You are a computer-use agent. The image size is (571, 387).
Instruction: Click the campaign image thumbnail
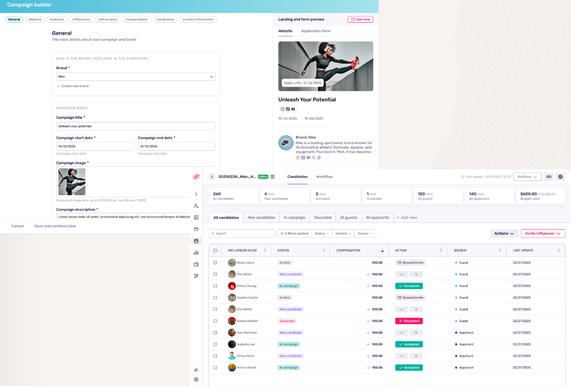coord(72,182)
